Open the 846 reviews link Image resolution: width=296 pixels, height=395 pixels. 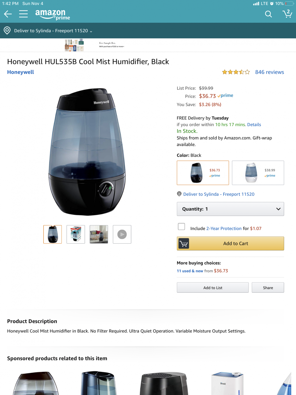point(269,72)
